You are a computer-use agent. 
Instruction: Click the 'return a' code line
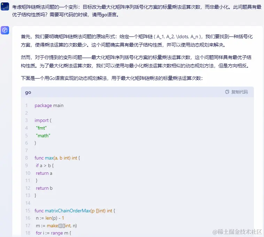coord(44,173)
